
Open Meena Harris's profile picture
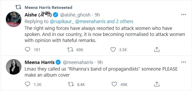tap(13, 67)
